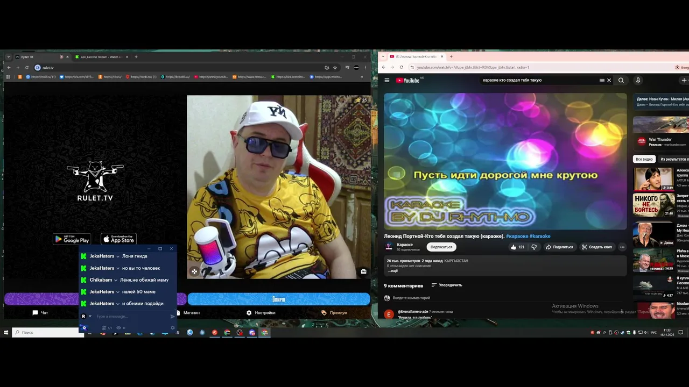Click the move icon on webcam video
The image size is (689, 387).
[x=194, y=271]
